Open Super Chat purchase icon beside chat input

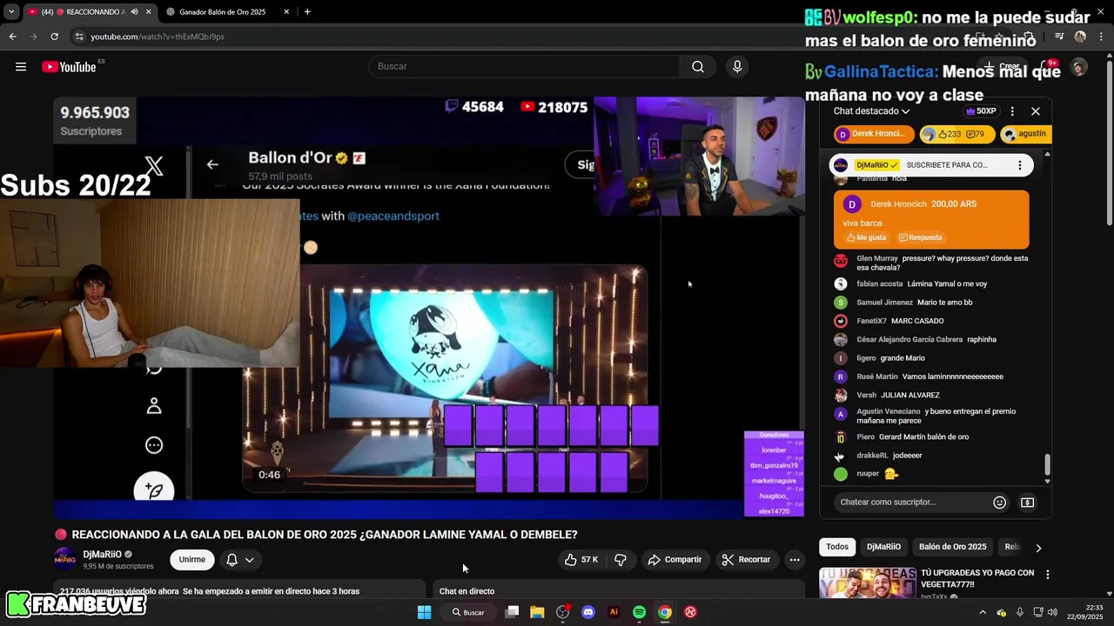(1028, 503)
